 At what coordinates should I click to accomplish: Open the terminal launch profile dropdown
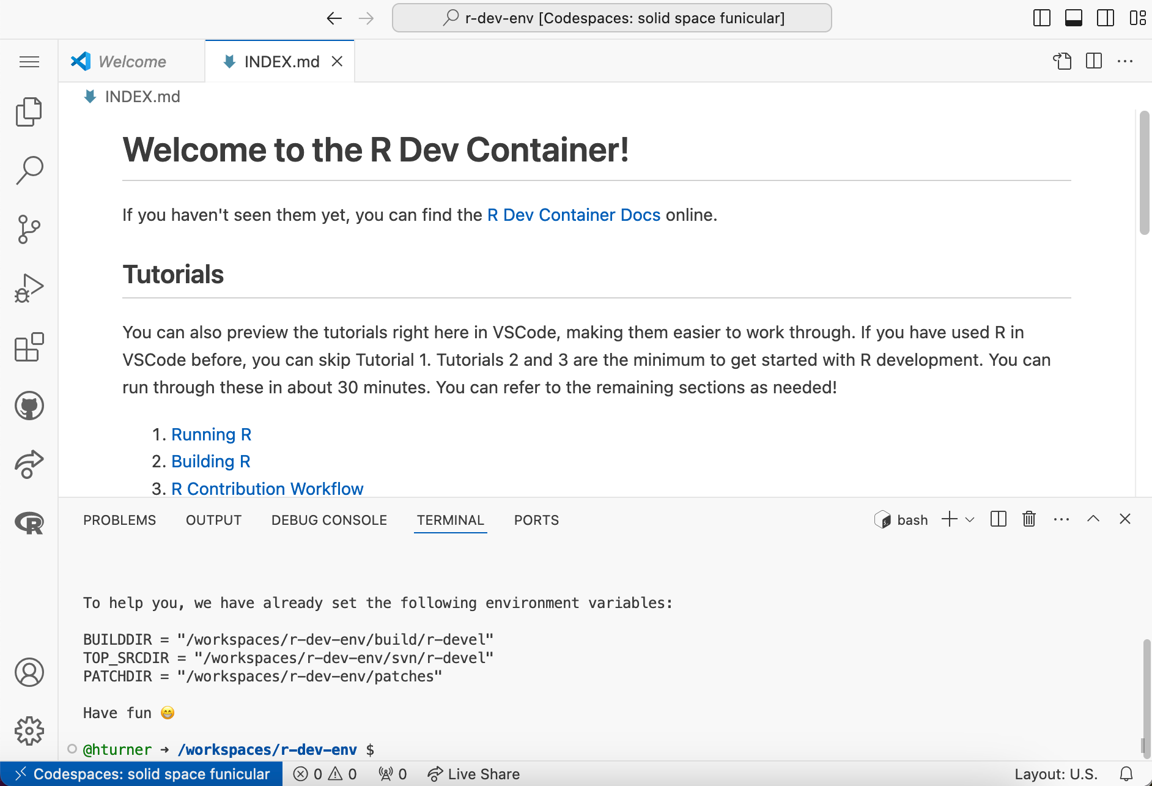[x=969, y=519]
